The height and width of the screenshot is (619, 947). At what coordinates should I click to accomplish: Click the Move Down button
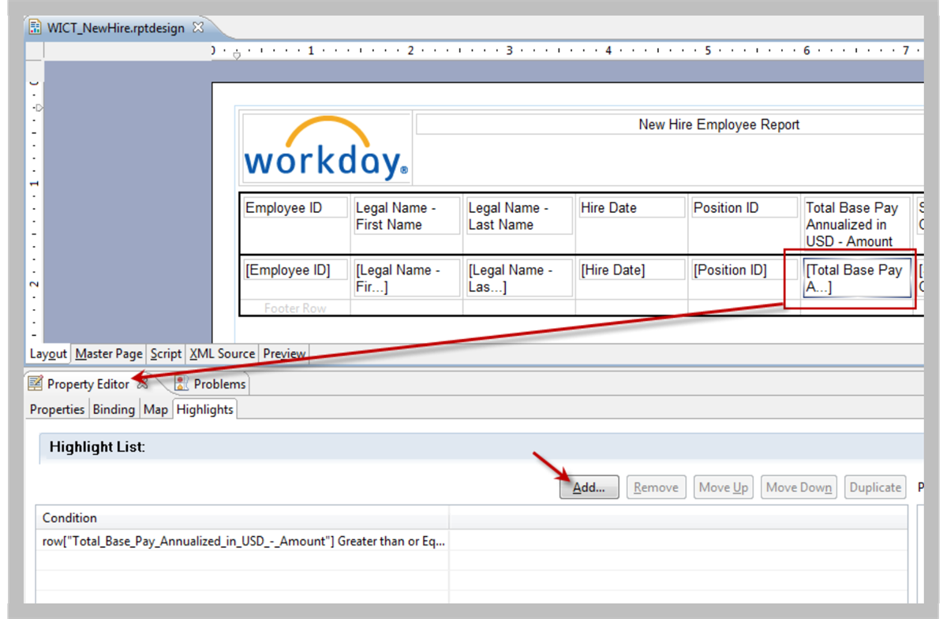799,487
